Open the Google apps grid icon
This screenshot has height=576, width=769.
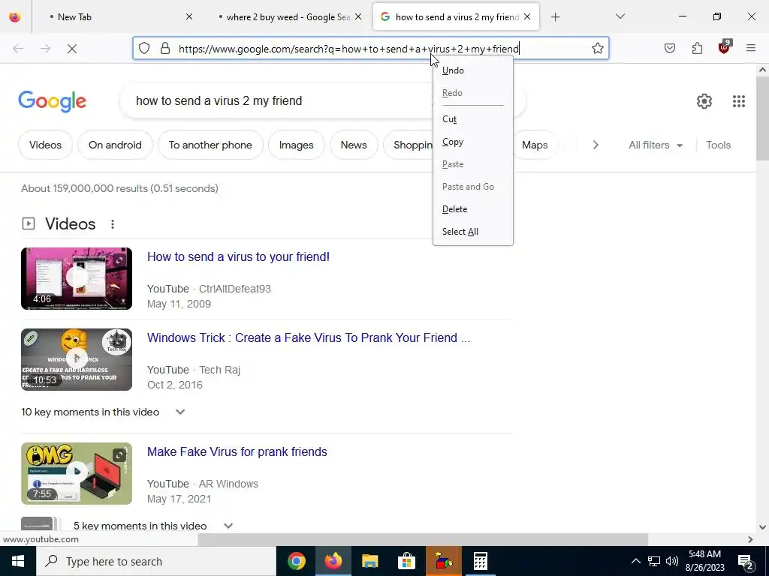tap(739, 101)
